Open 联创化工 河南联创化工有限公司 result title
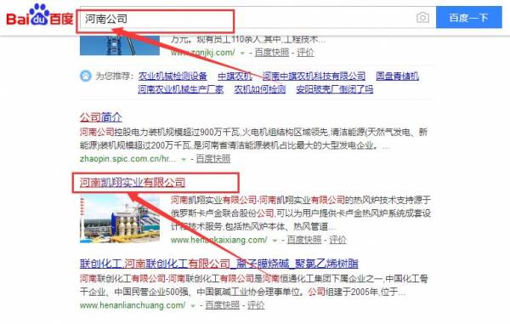Image resolution: width=510 pixels, height=324 pixels. point(219,263)
